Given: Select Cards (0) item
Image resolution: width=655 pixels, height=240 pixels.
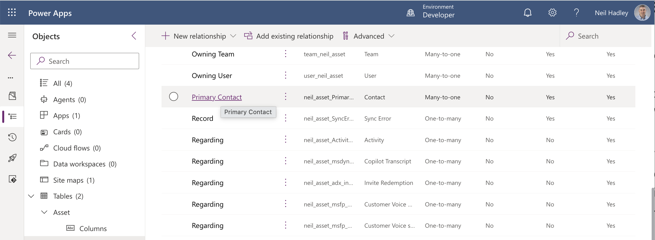Looking at the screenshot, I should (x=68, y=132).
